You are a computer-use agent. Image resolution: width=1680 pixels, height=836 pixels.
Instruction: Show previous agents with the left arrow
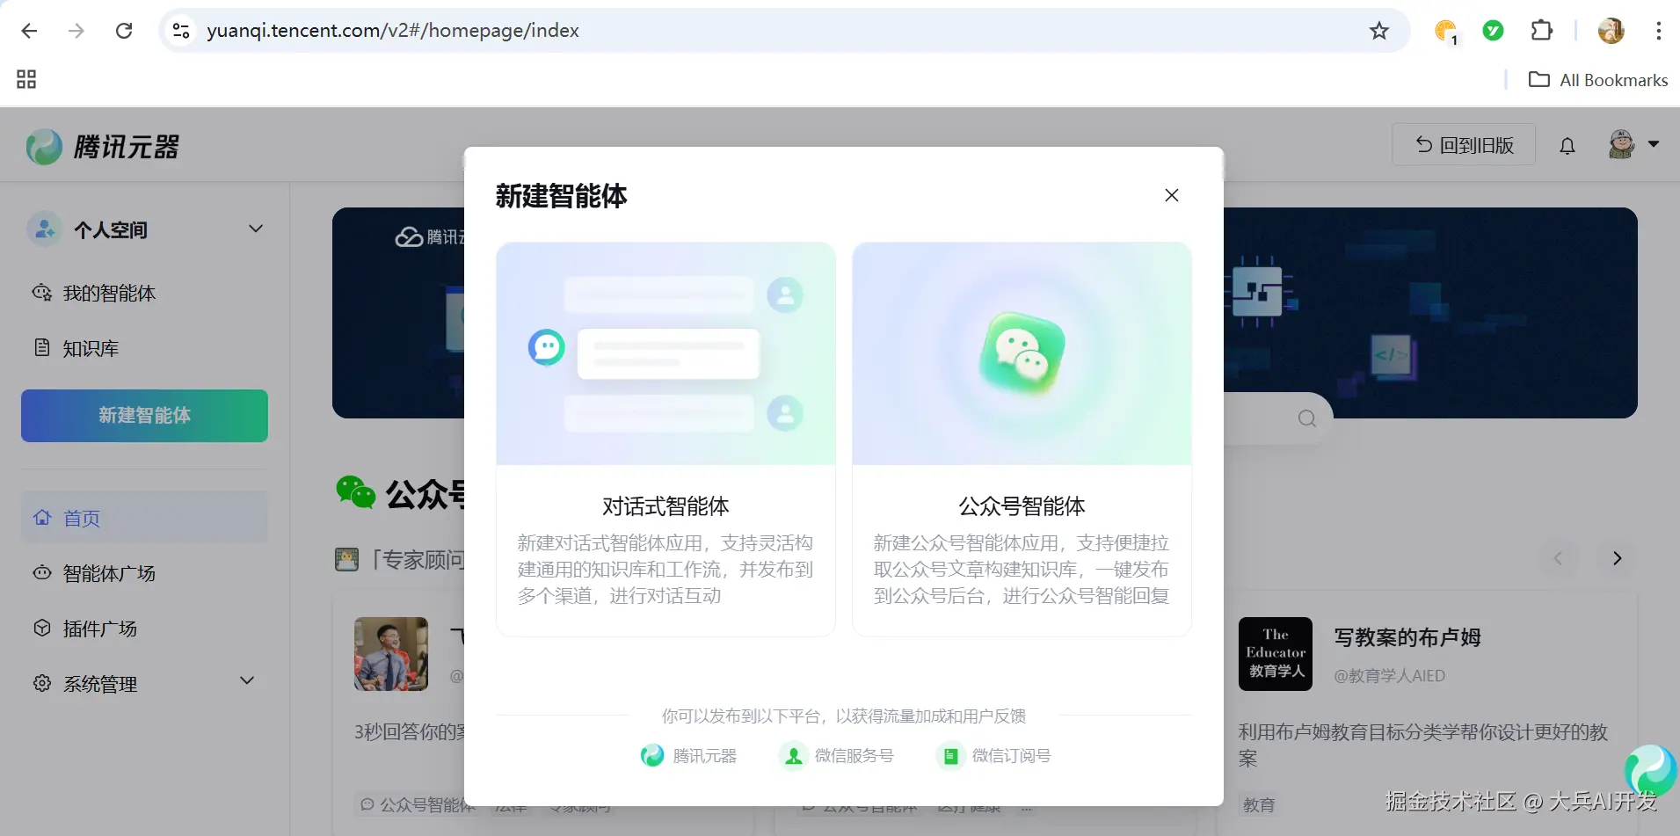pos(1558,558)
